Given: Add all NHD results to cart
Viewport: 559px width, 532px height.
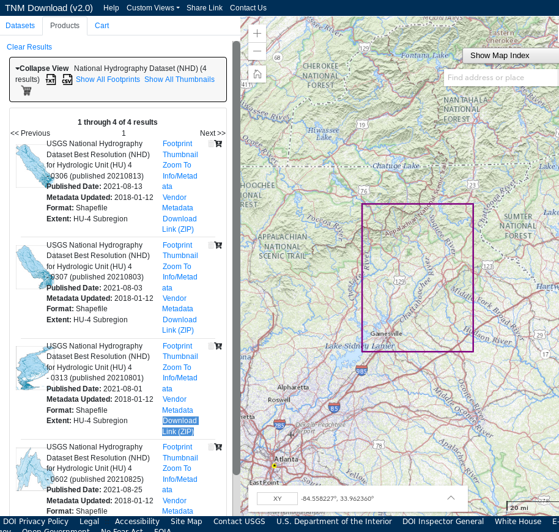Looking at the screenshot, I should tap(26, 91).
